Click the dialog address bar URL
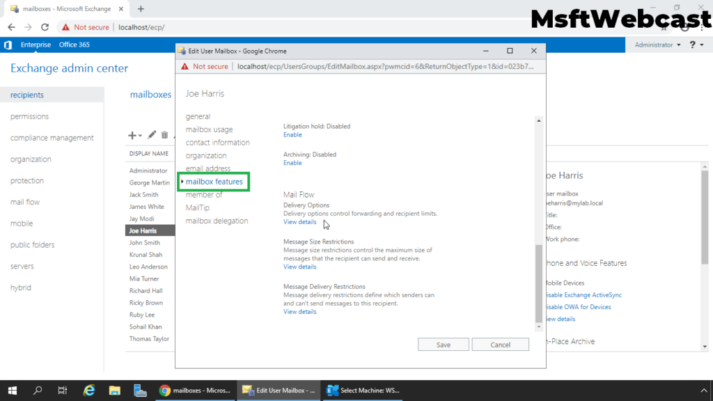This screenshot has width=713, height=401. (x=385, y=66)
